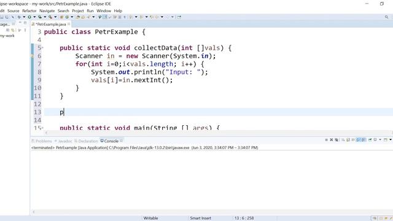Toggle Show Console on standard error change
This screenshot has height=221, width=393.
pyautogui.click(x=364, y=140)
